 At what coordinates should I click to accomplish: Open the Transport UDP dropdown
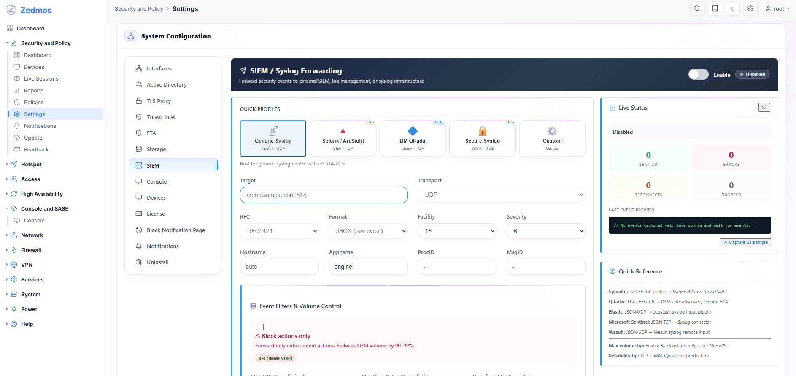[x=502, y=195]
